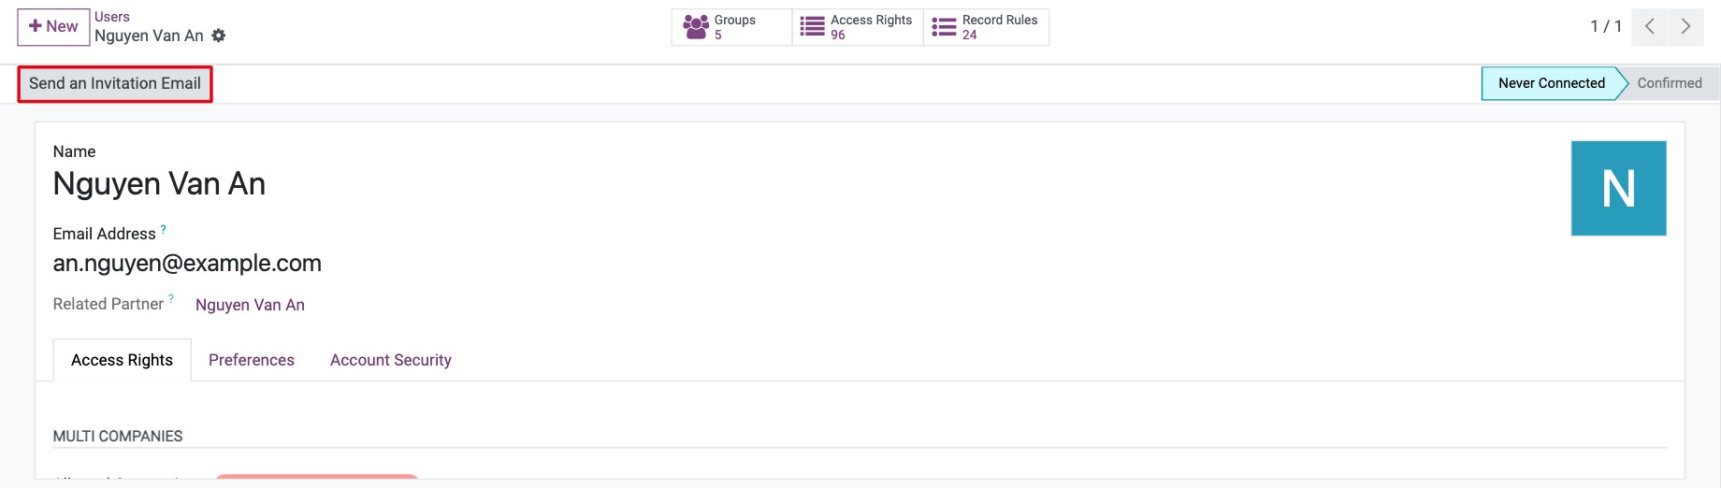Click the Email Address label

105,234
